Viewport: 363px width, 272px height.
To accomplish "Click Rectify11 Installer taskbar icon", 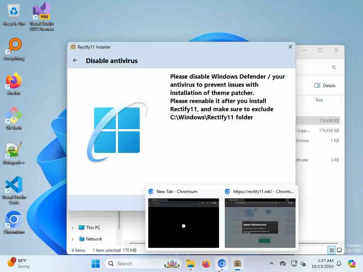I will pos(237,263).
